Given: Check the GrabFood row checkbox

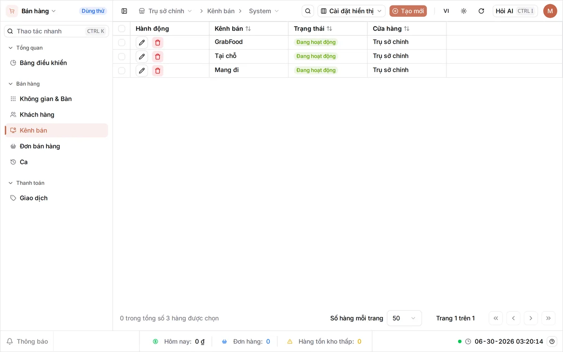Looking at the screenshot, I should pos(122,43).
